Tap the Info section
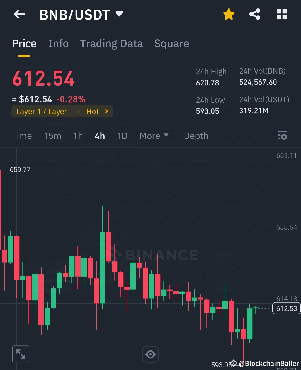Screen dimensions: 301x370 click(59, 44)
